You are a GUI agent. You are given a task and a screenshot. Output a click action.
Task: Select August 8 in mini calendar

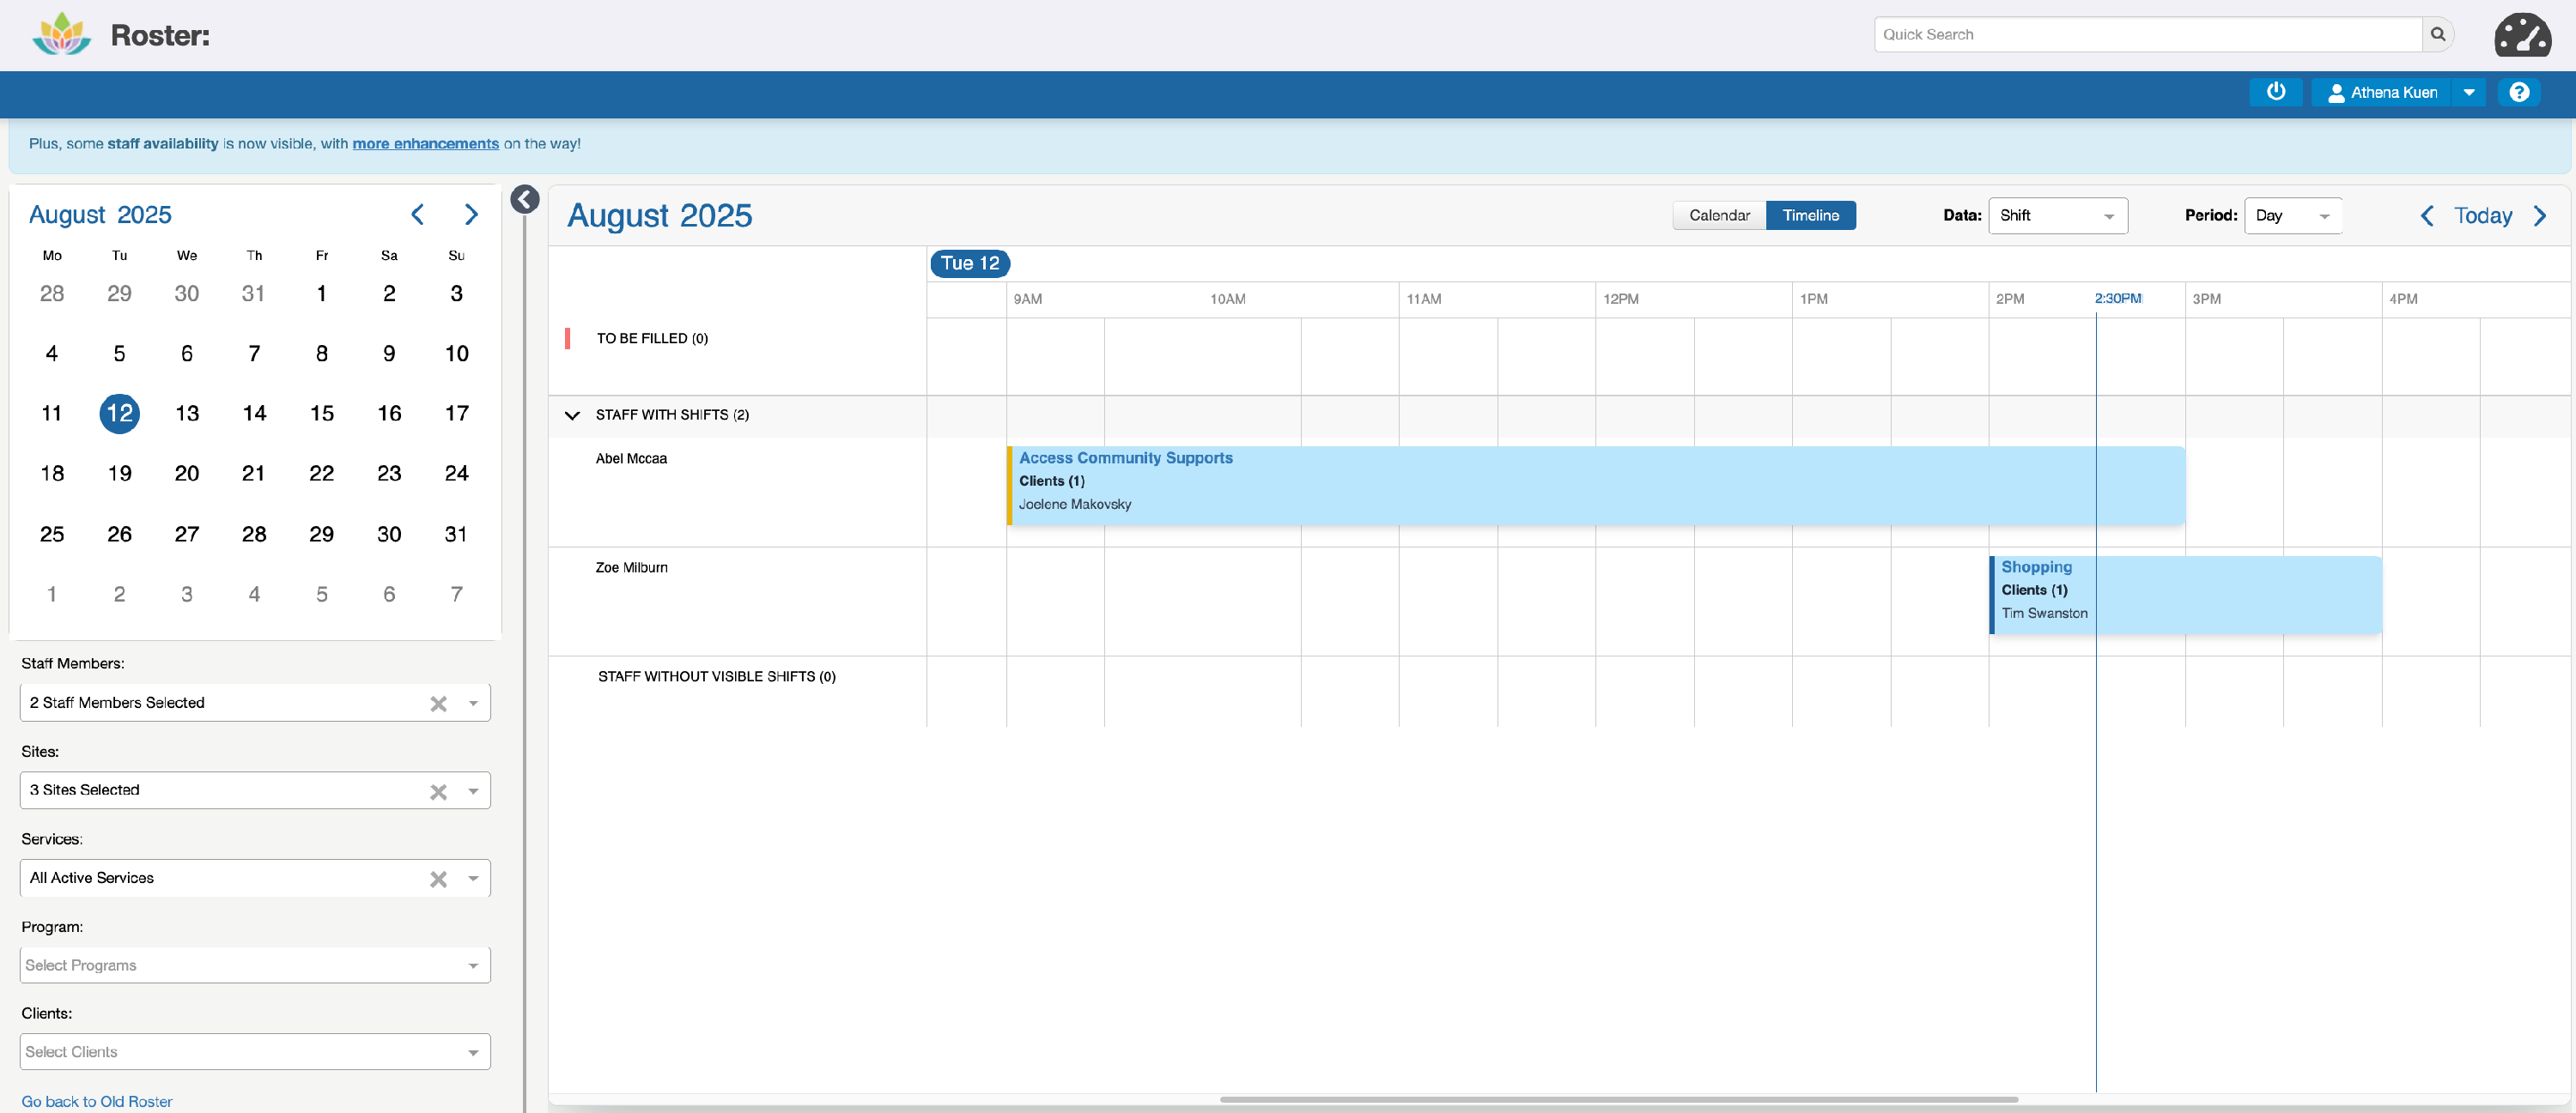click(322, 354)
